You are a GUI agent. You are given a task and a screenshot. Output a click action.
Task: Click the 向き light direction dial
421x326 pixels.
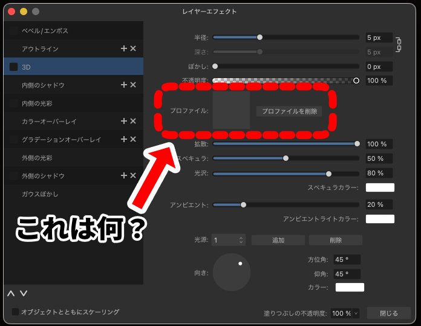pyautogui.click(x=232, y=272)
